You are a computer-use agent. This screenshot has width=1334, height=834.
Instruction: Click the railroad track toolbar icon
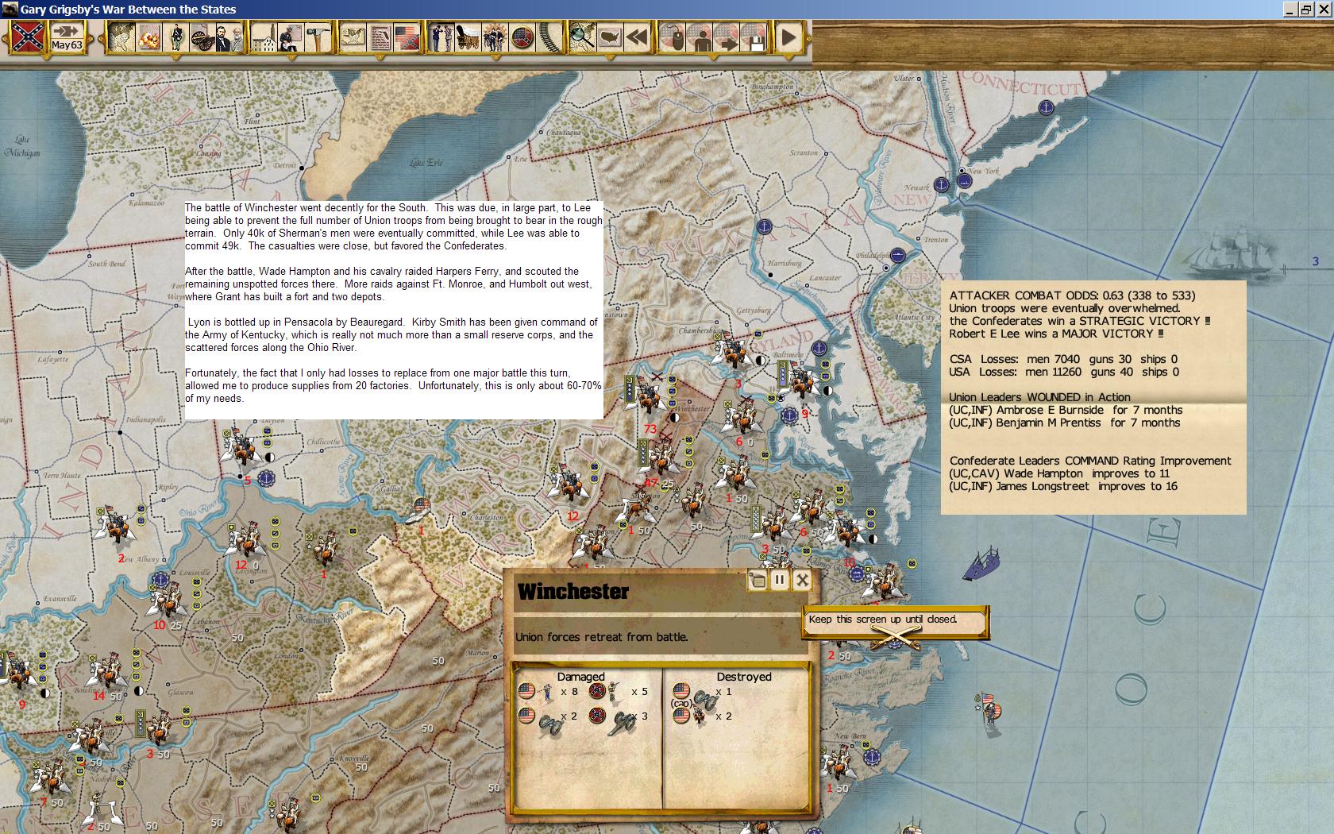[548, 37]
